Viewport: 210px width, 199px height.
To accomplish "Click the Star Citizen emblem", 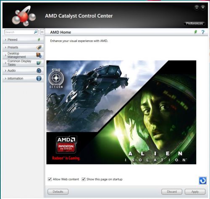I will pos(56,79).
